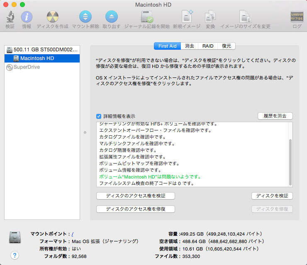Viewport: 307px width, 265px height.
Task: Click the log area vertical scrollbar
Action: click(290, 162)
